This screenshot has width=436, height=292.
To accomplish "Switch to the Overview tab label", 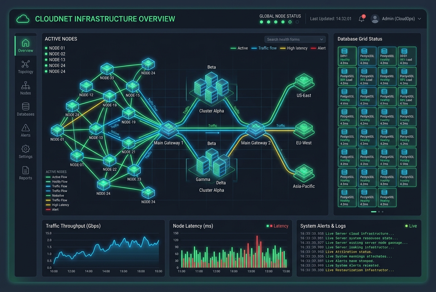I will [26, 51].
